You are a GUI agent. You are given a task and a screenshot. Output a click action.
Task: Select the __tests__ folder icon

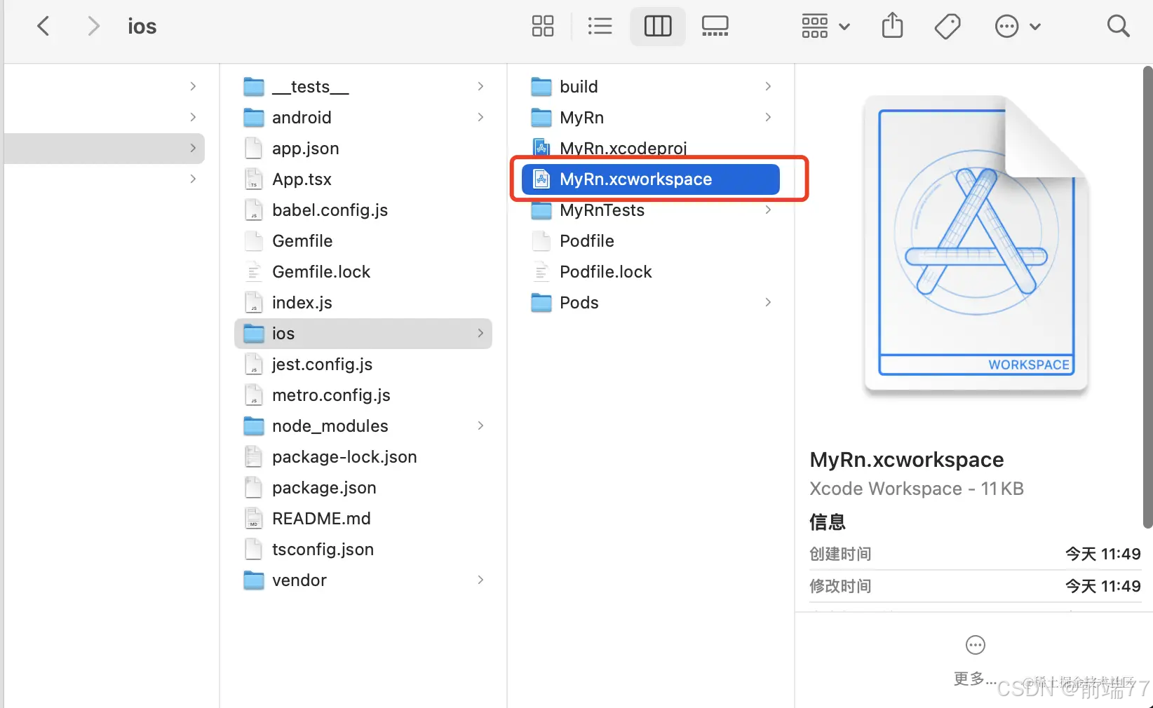[254, 87]
